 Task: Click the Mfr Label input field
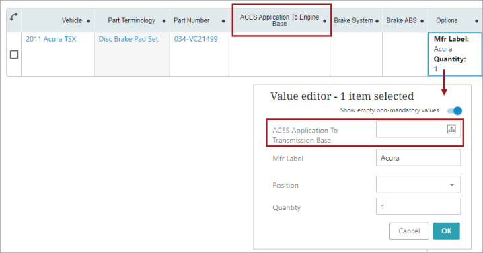(x=418, y=157)
